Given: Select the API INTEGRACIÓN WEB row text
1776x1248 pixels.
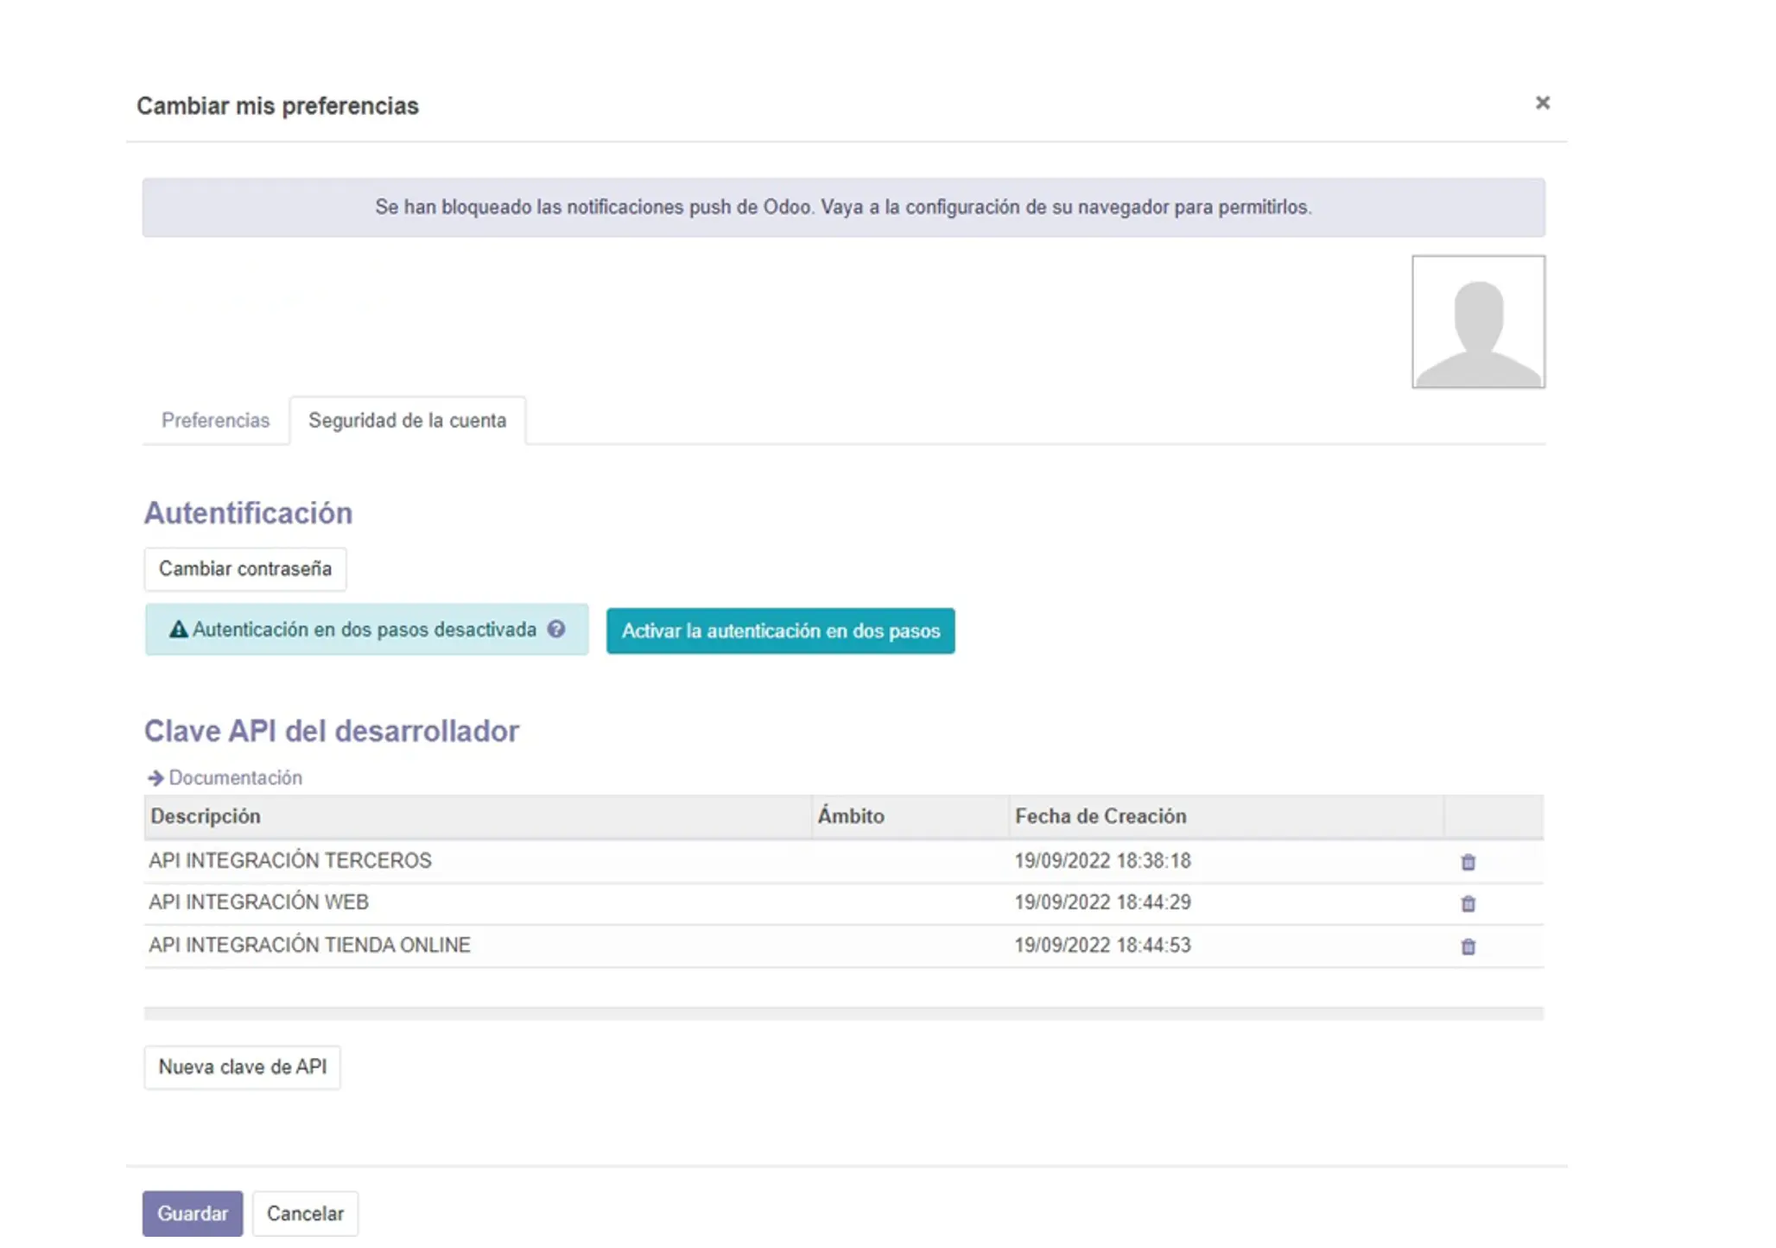Looking at the screenshot, I should pyautogui.click(x=258, y=903).
